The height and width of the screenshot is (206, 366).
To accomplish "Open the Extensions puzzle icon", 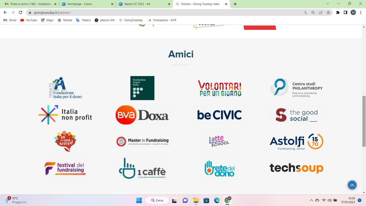I will pos(338,13).
